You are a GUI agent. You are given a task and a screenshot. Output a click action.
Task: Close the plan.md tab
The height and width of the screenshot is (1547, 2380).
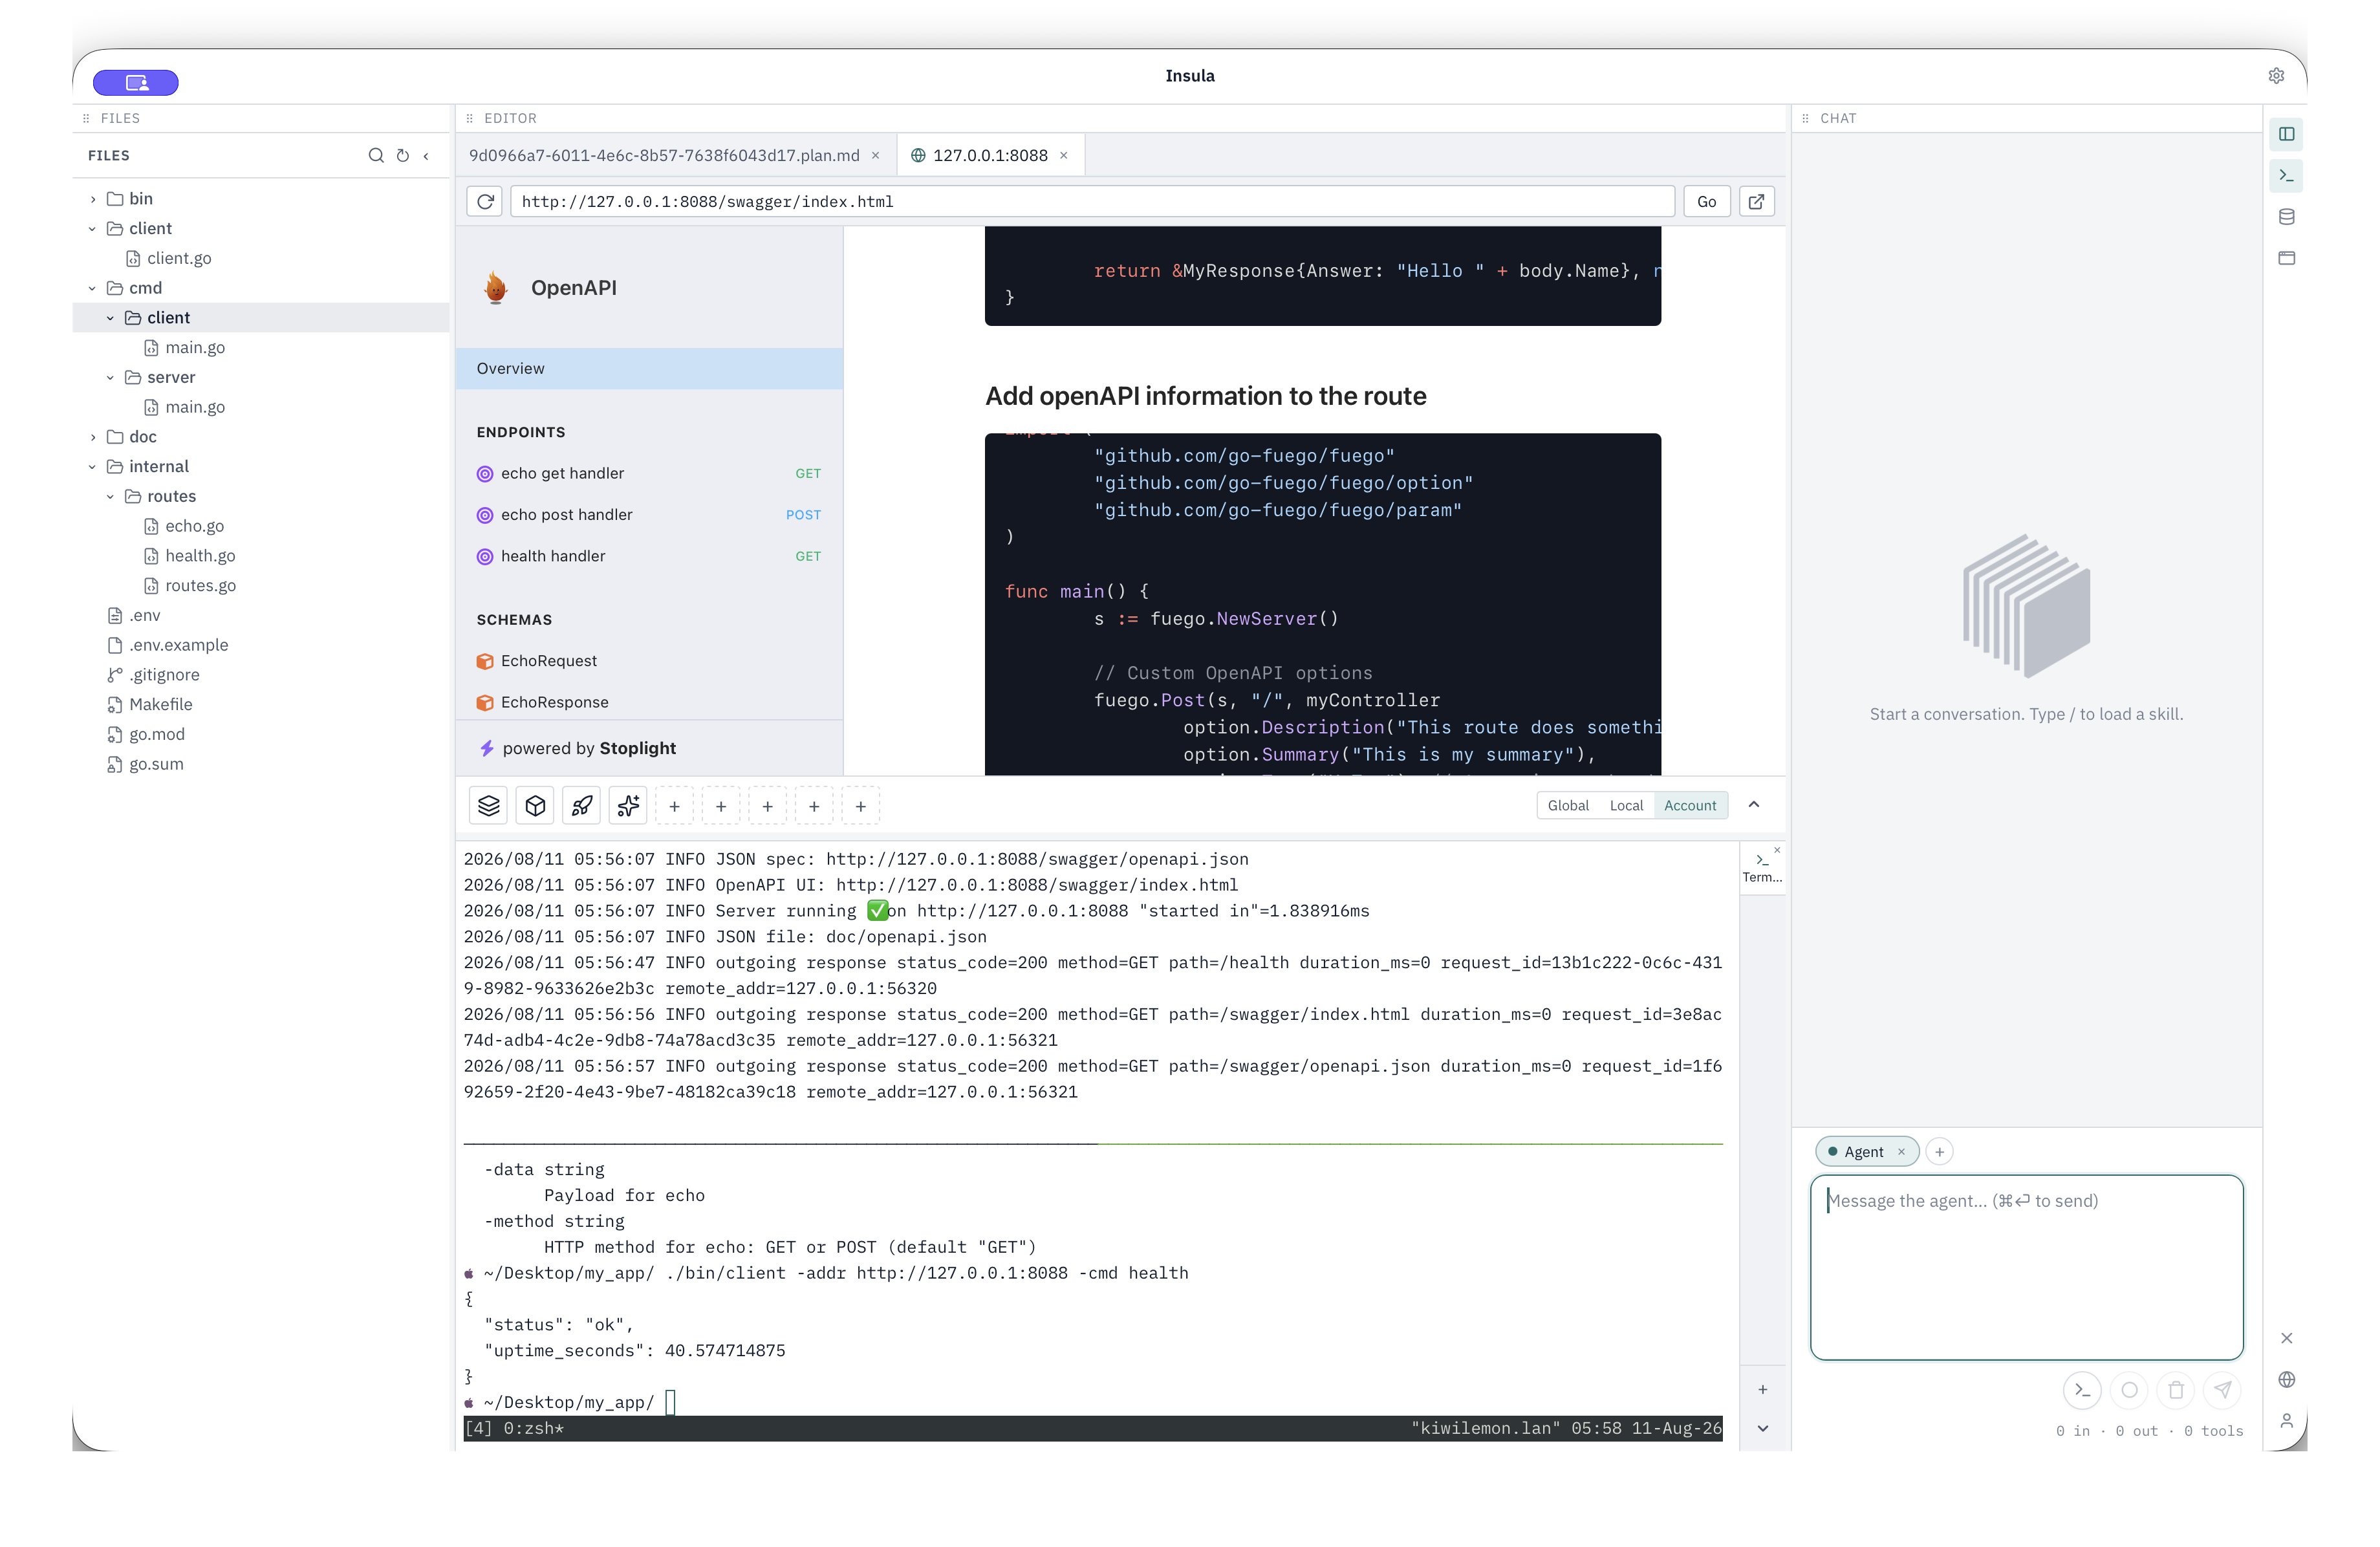[876, 155]
